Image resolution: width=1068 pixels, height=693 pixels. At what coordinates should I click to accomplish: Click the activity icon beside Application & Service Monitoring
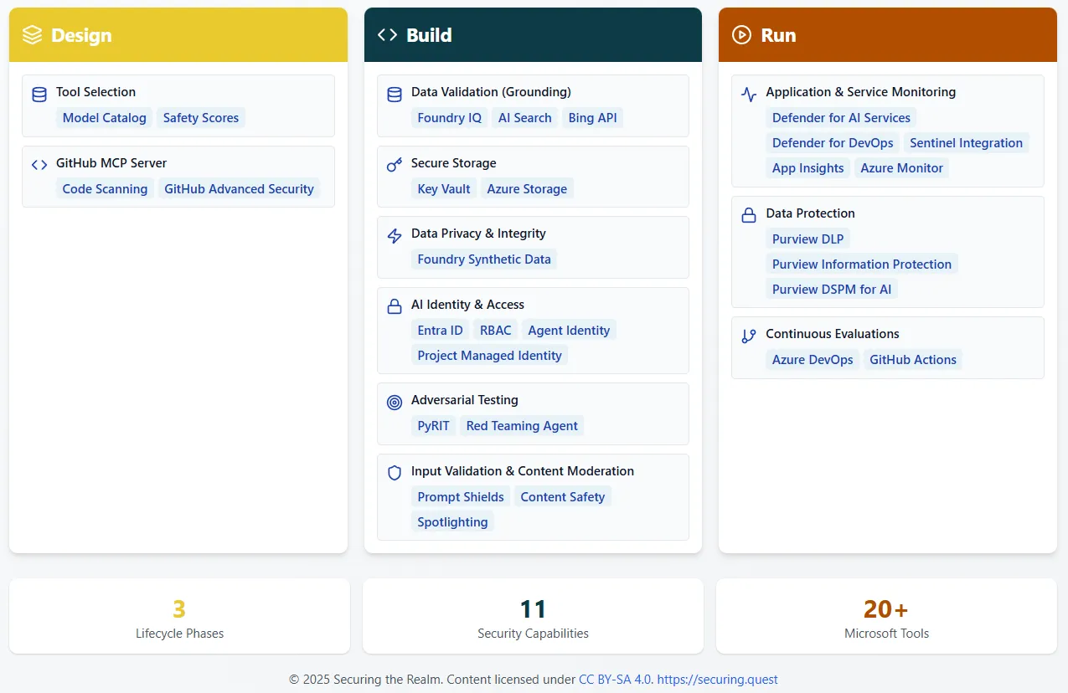coord(749,94)
